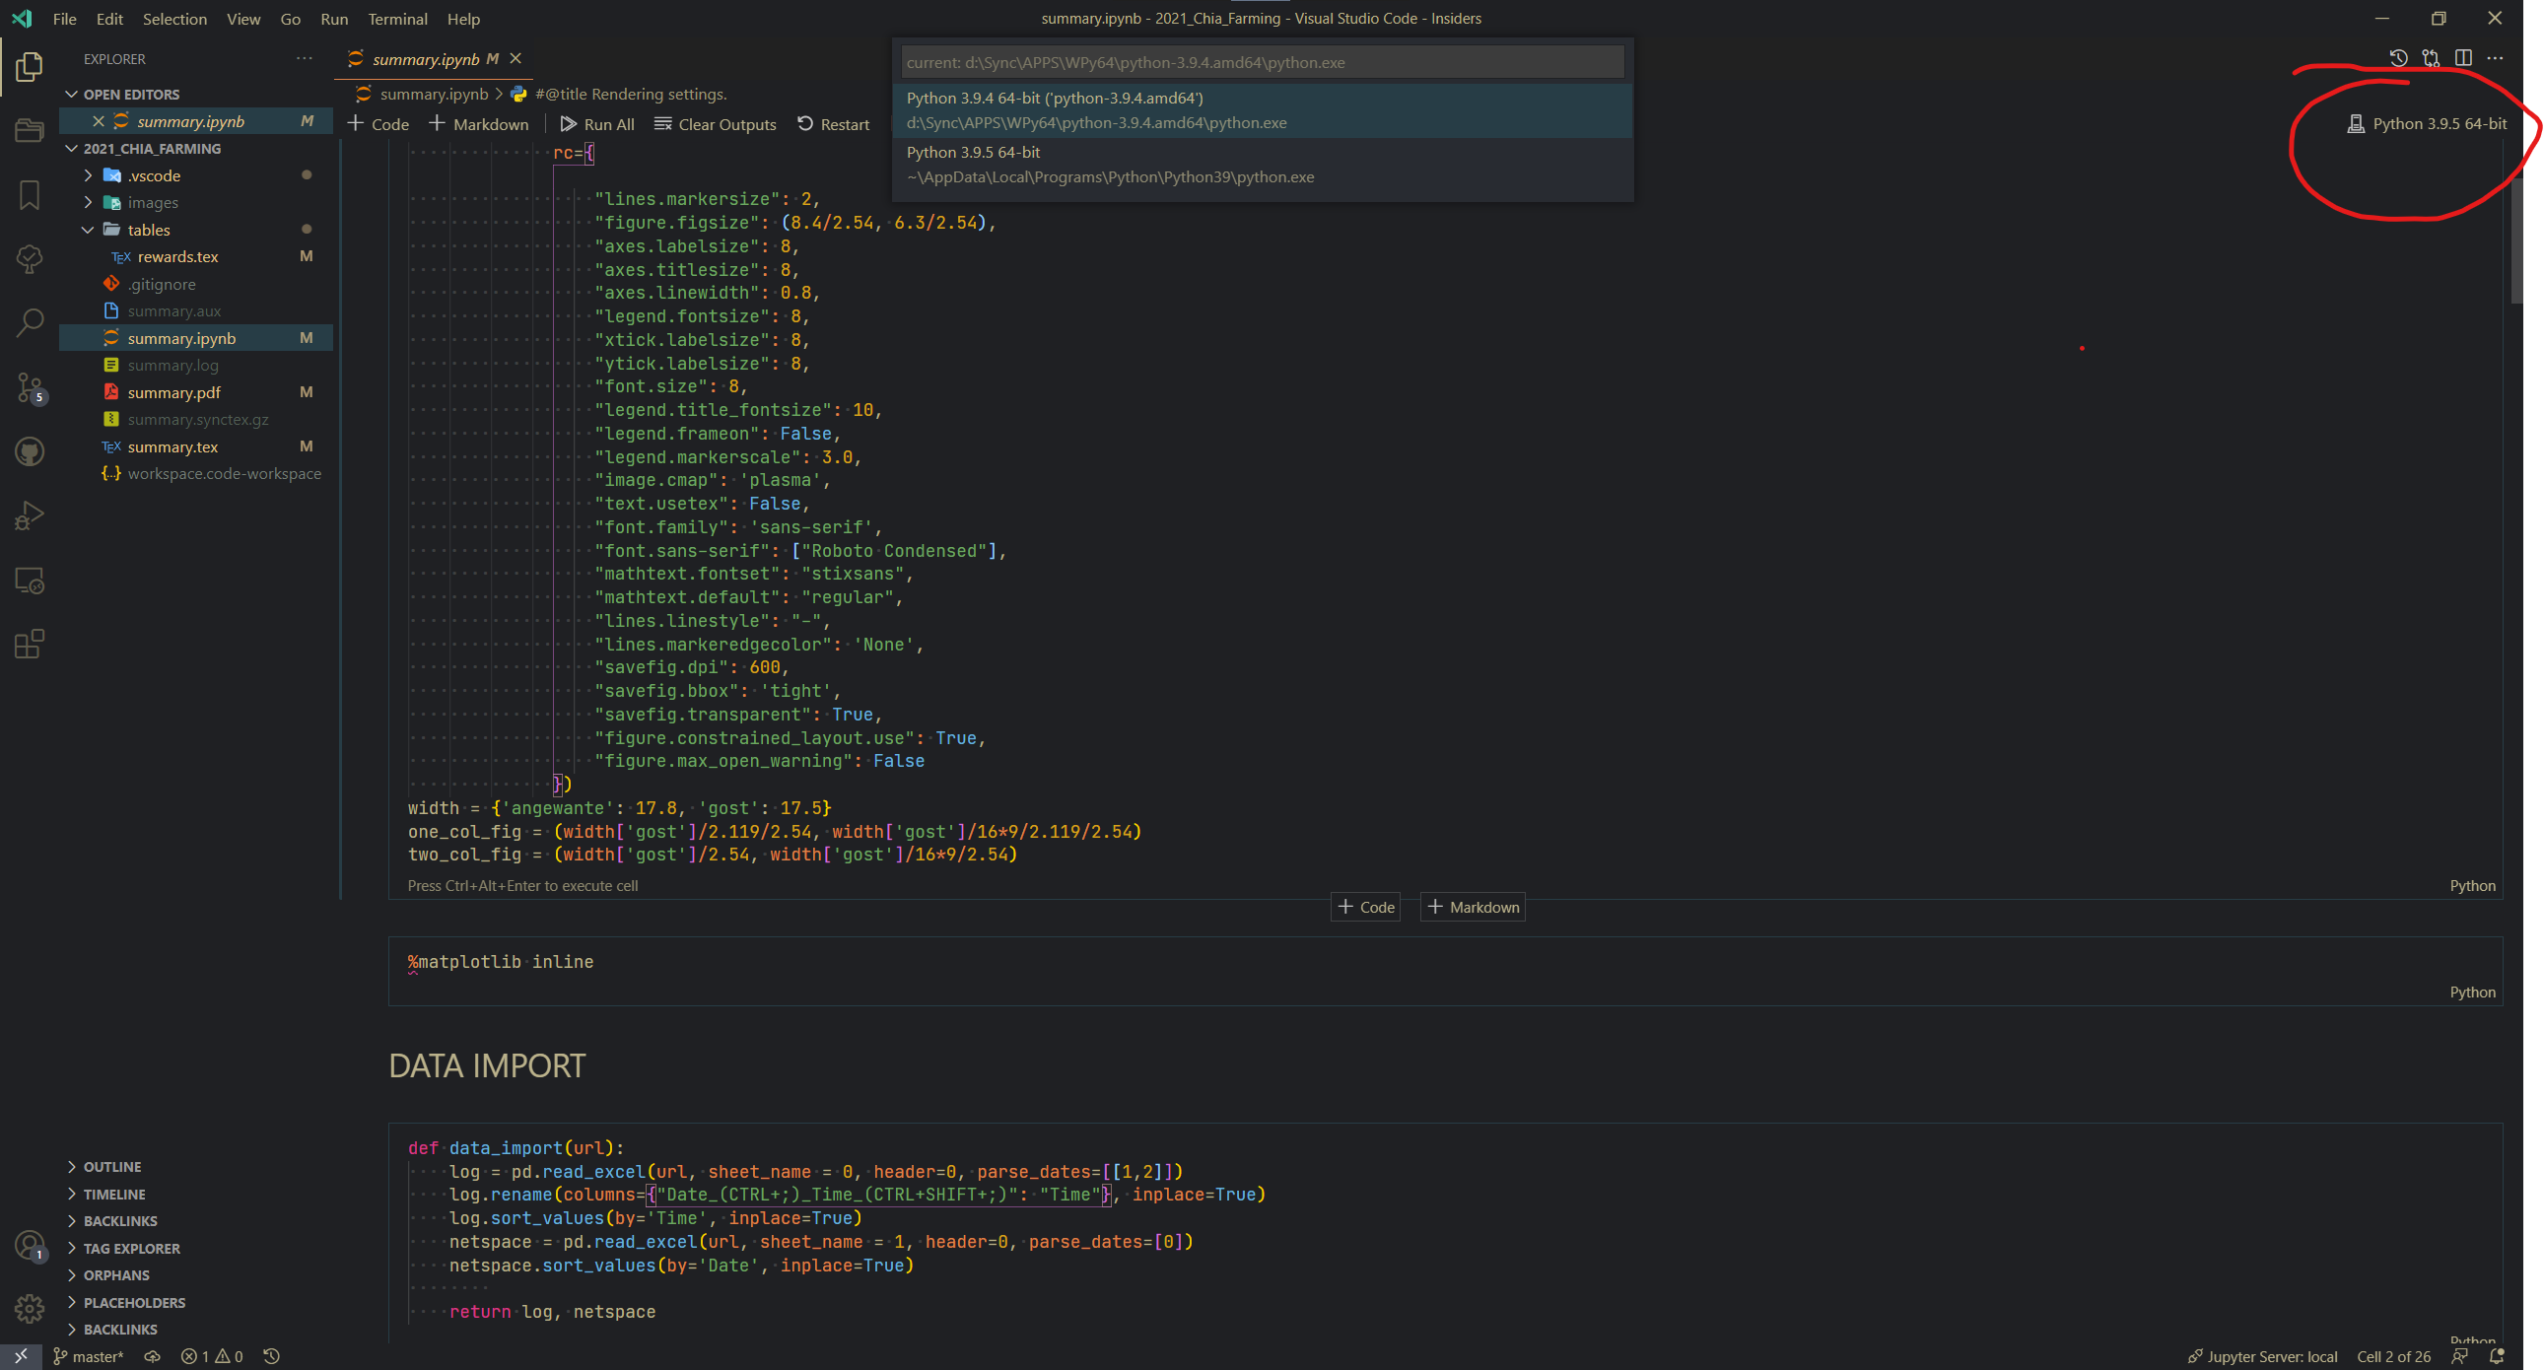The height and width of the screenshot is (1370, 2544).
Task: Collapse the tables folder
Action: (x=148, y=230)
